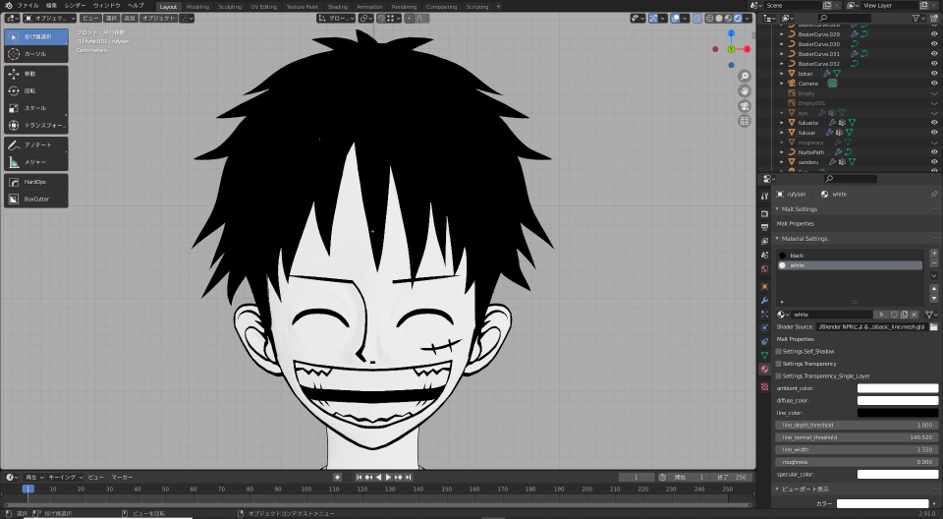The image size is (943, 519).
Task: Open the object mode (オブジェクト) dropdown
Action: (x=49, y=18)
